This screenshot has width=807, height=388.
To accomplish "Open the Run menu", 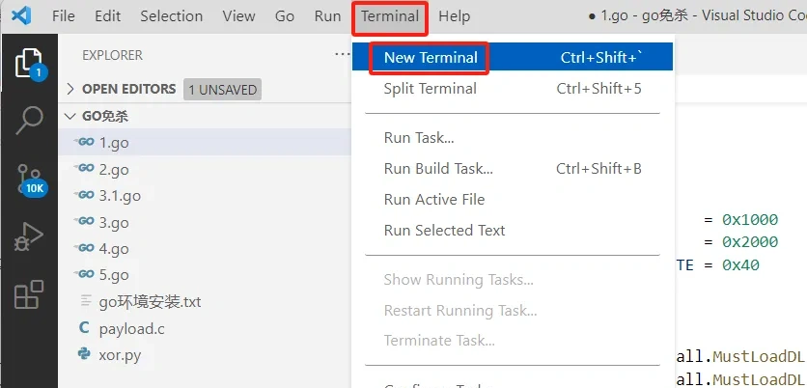I will (x=327, y=16).
